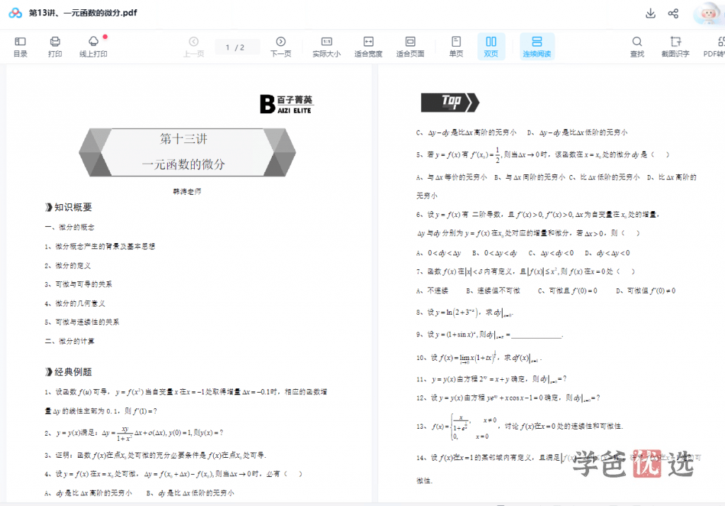Open the 目录 table of contents panel

[21, 47]
